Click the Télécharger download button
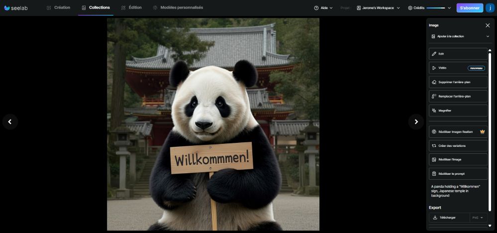 pyautogui.click(x=449, y=218)
